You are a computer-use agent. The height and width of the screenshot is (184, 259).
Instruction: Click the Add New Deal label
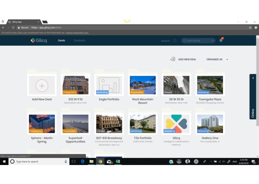pyautogui.click(x=42, y=99)
